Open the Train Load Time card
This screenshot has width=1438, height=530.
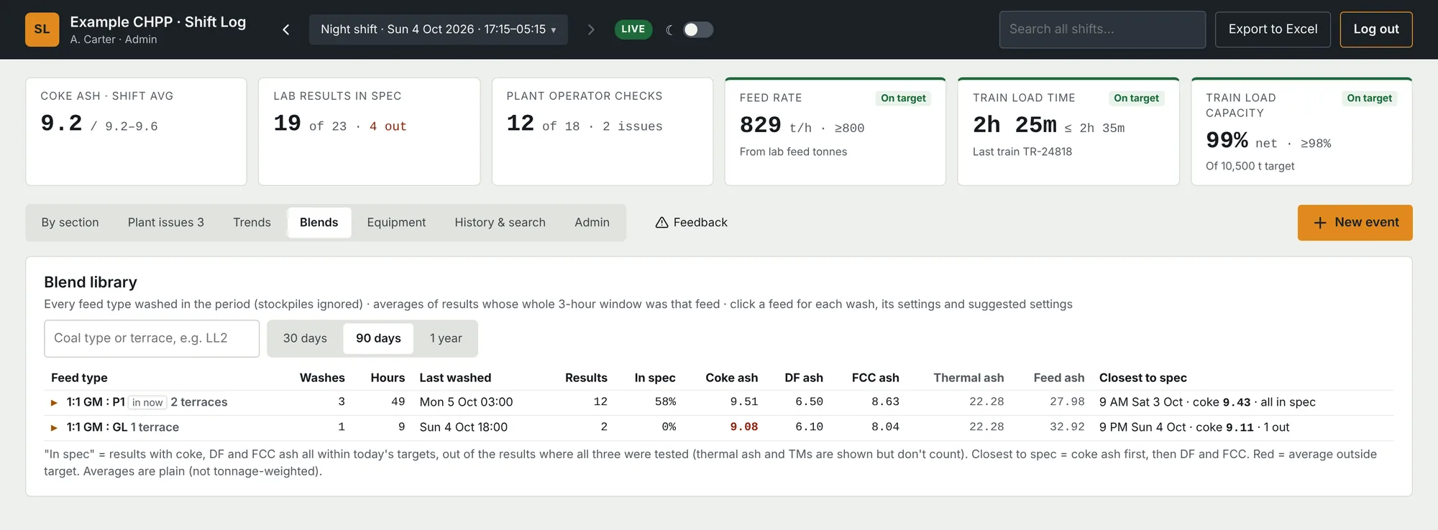1068,131
